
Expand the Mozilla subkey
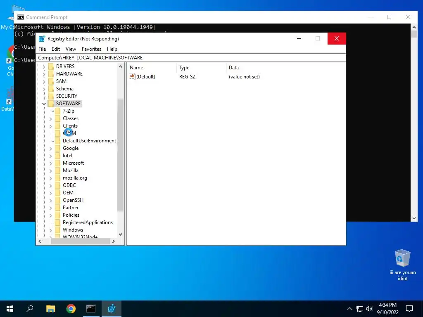51,170
